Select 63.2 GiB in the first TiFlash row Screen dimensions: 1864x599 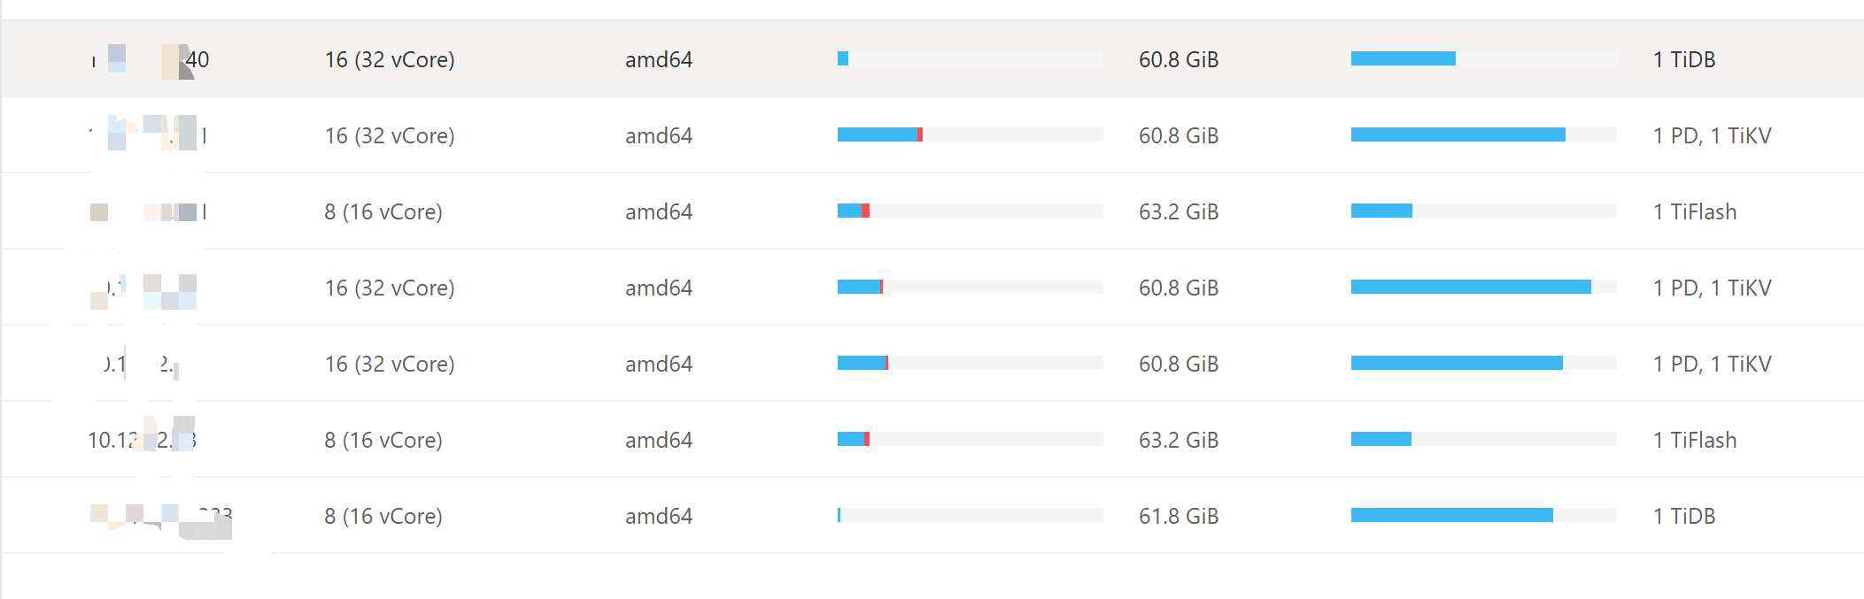pyautogui.click(x=1179, y=211)
